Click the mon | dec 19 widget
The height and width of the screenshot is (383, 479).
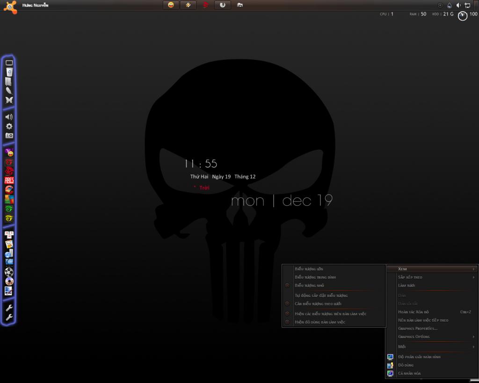coord(282,201)
